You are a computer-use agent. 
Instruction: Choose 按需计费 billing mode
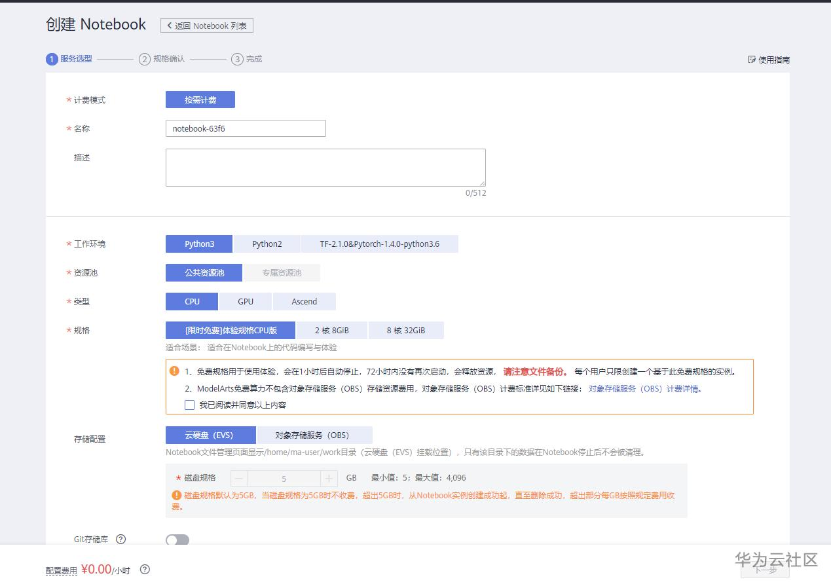tap(200, 100)
